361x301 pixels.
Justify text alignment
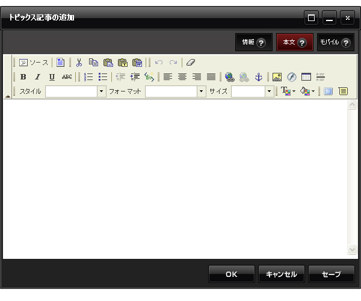click(x=211, y=77)
